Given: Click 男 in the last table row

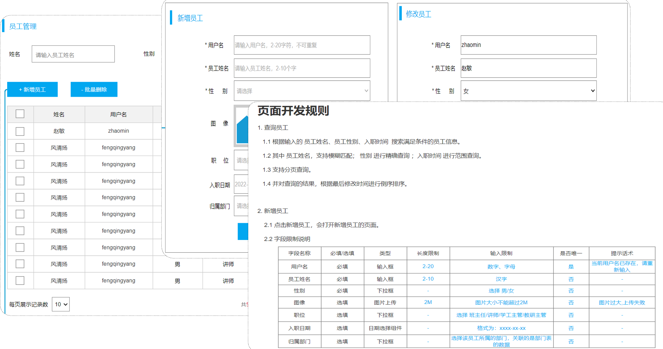Looking at the screenshot, I should click(177, 281).
